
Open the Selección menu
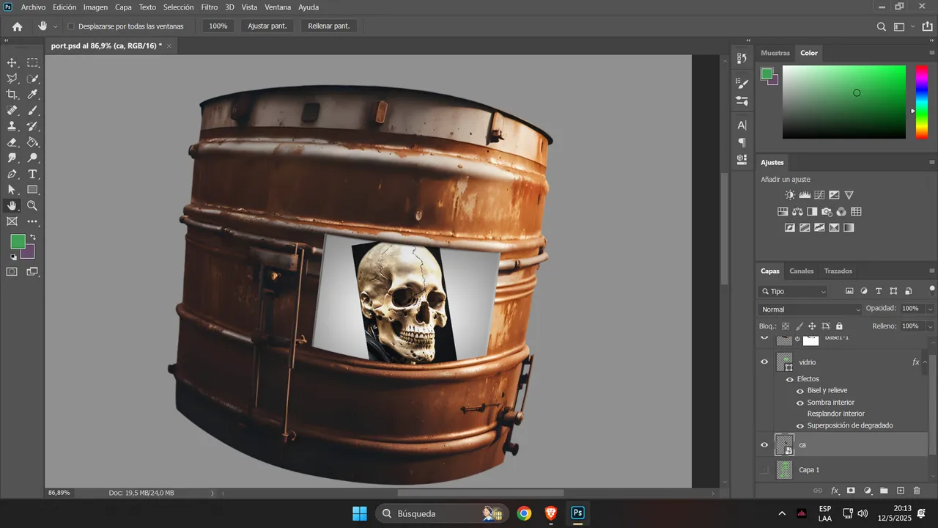point(178,7)
